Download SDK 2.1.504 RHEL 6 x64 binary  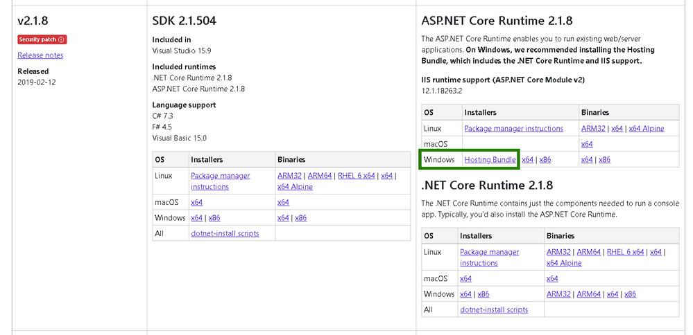[356, 176]
